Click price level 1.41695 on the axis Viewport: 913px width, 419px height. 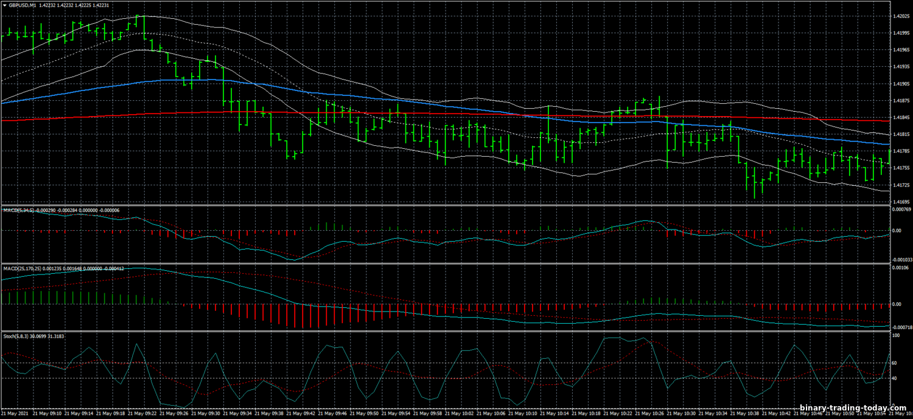(x=901, y=201)
